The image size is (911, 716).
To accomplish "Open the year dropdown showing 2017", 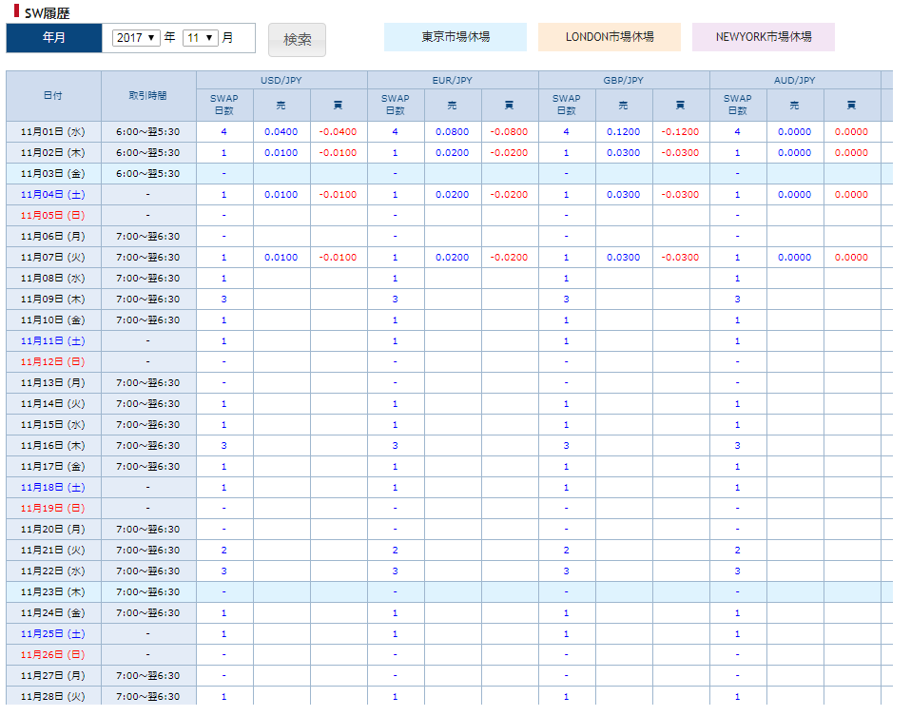I will point(136,38).
